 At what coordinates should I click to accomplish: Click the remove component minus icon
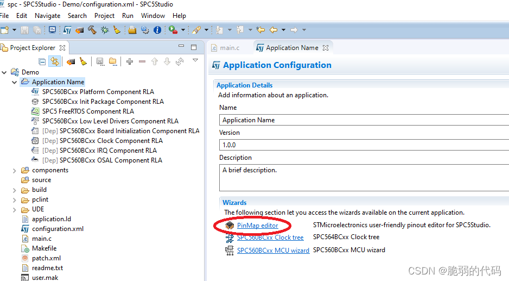(142, 61)
